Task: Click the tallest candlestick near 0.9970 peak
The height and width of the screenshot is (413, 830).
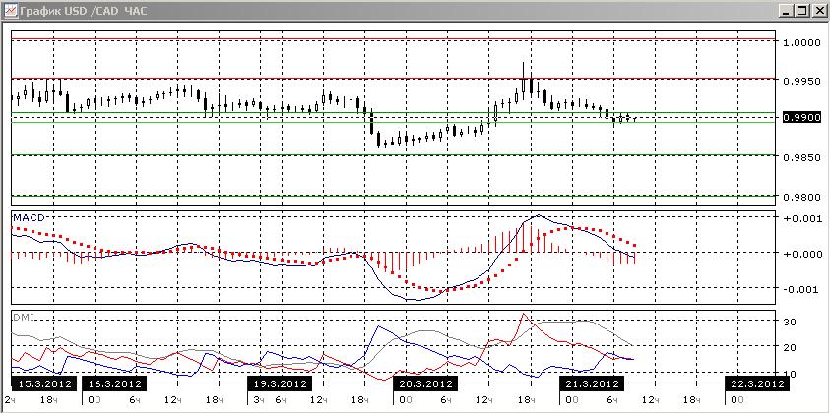Action: coord(524,81)
